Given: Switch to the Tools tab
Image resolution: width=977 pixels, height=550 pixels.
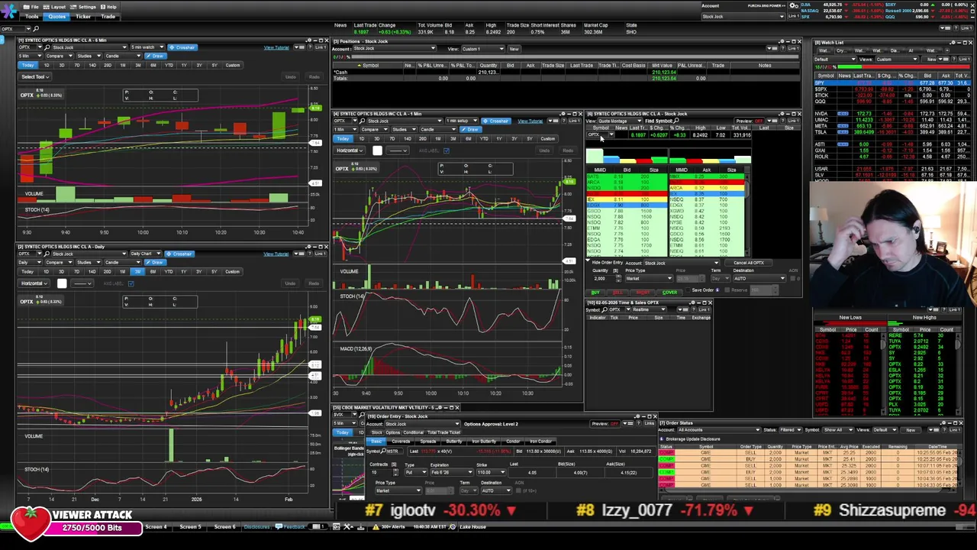Looking at the screenshot, I should point(32,16).
